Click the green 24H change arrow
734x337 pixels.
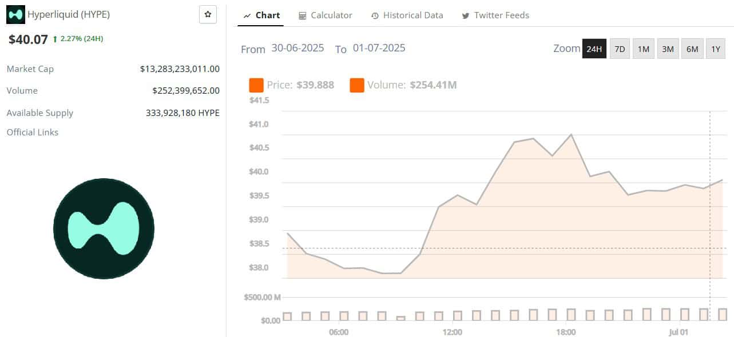pos(55,39)
